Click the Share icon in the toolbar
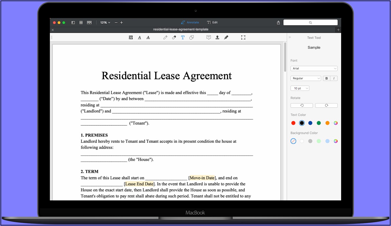391x226 pixels. (x=278, y=23)
